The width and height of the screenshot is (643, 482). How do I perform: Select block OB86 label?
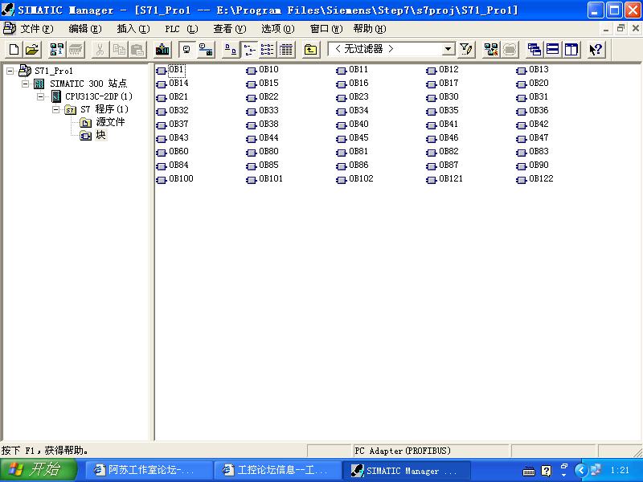pyautogui.click(x=358, y=165)
